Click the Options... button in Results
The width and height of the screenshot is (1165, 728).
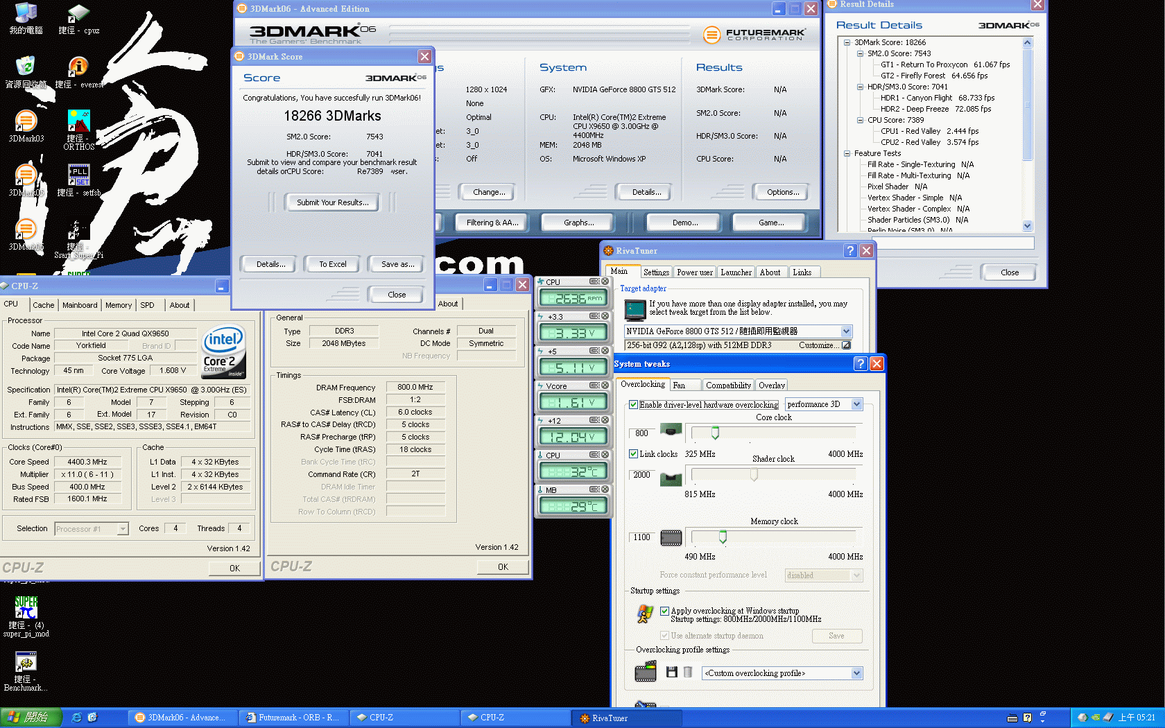pos(783,192)
